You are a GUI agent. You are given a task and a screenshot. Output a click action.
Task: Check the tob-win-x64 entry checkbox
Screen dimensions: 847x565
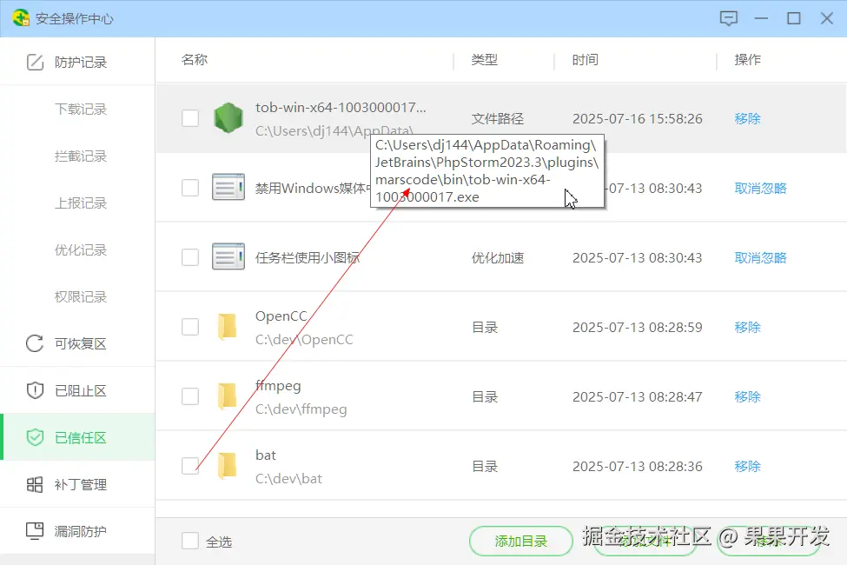[x=189, y=118]
